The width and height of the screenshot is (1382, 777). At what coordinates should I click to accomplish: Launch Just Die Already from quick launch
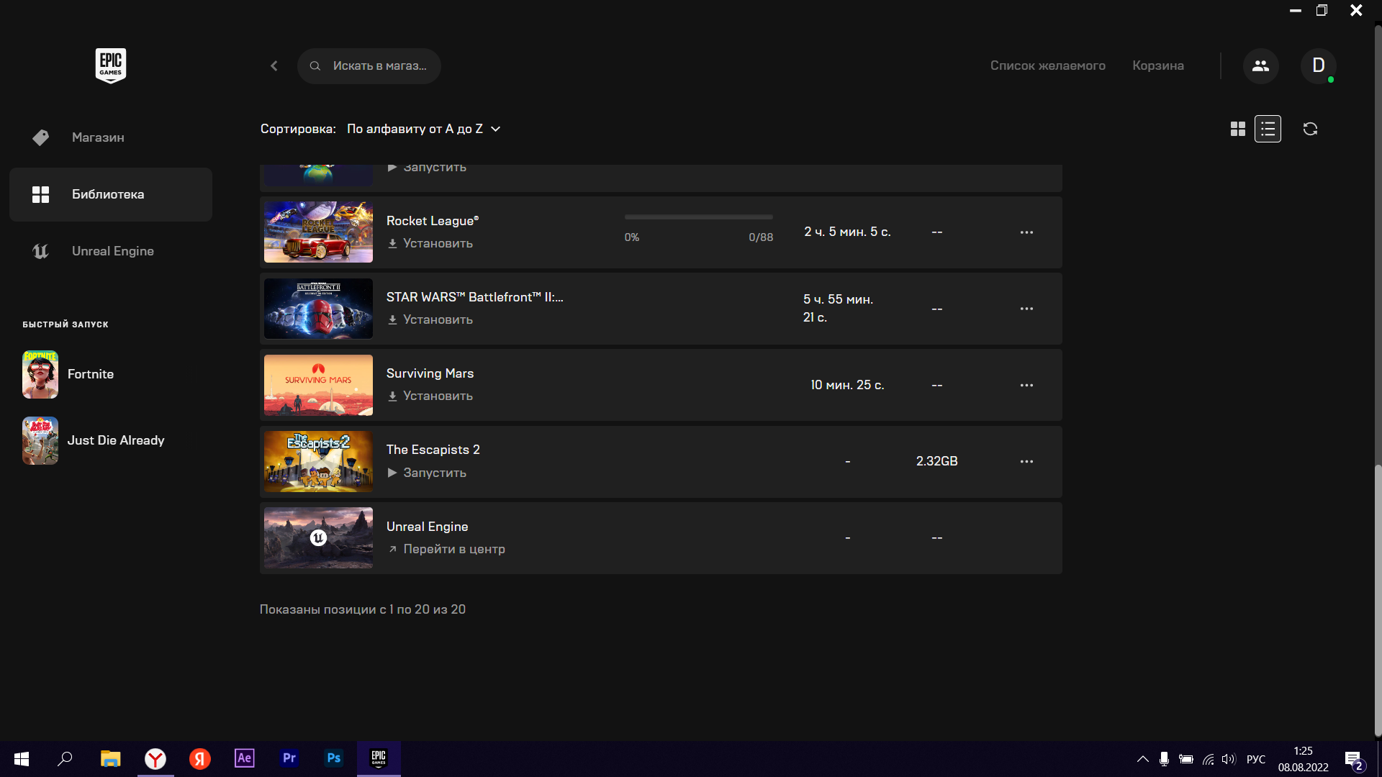pos(115,440)
